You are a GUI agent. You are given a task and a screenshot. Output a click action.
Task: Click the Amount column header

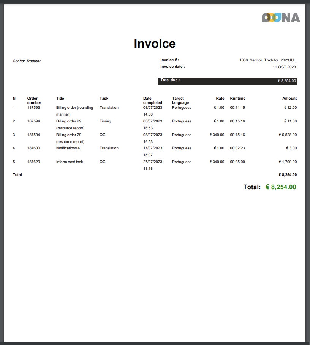click(289, 99)
